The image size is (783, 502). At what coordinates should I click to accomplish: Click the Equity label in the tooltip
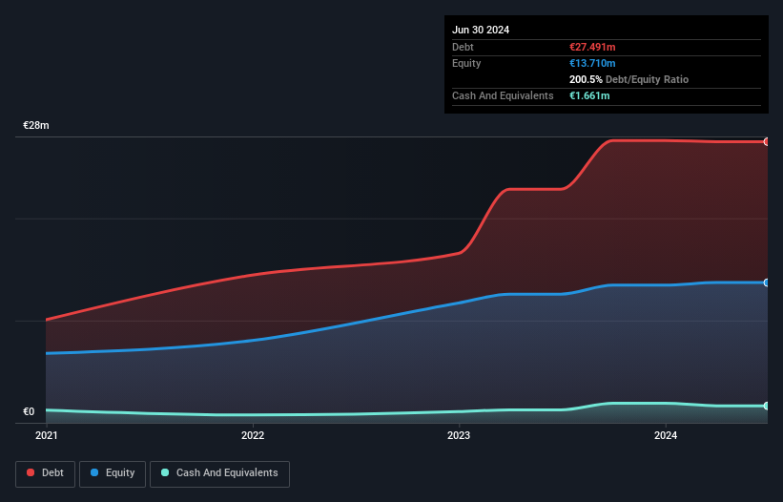click(466, 63)
